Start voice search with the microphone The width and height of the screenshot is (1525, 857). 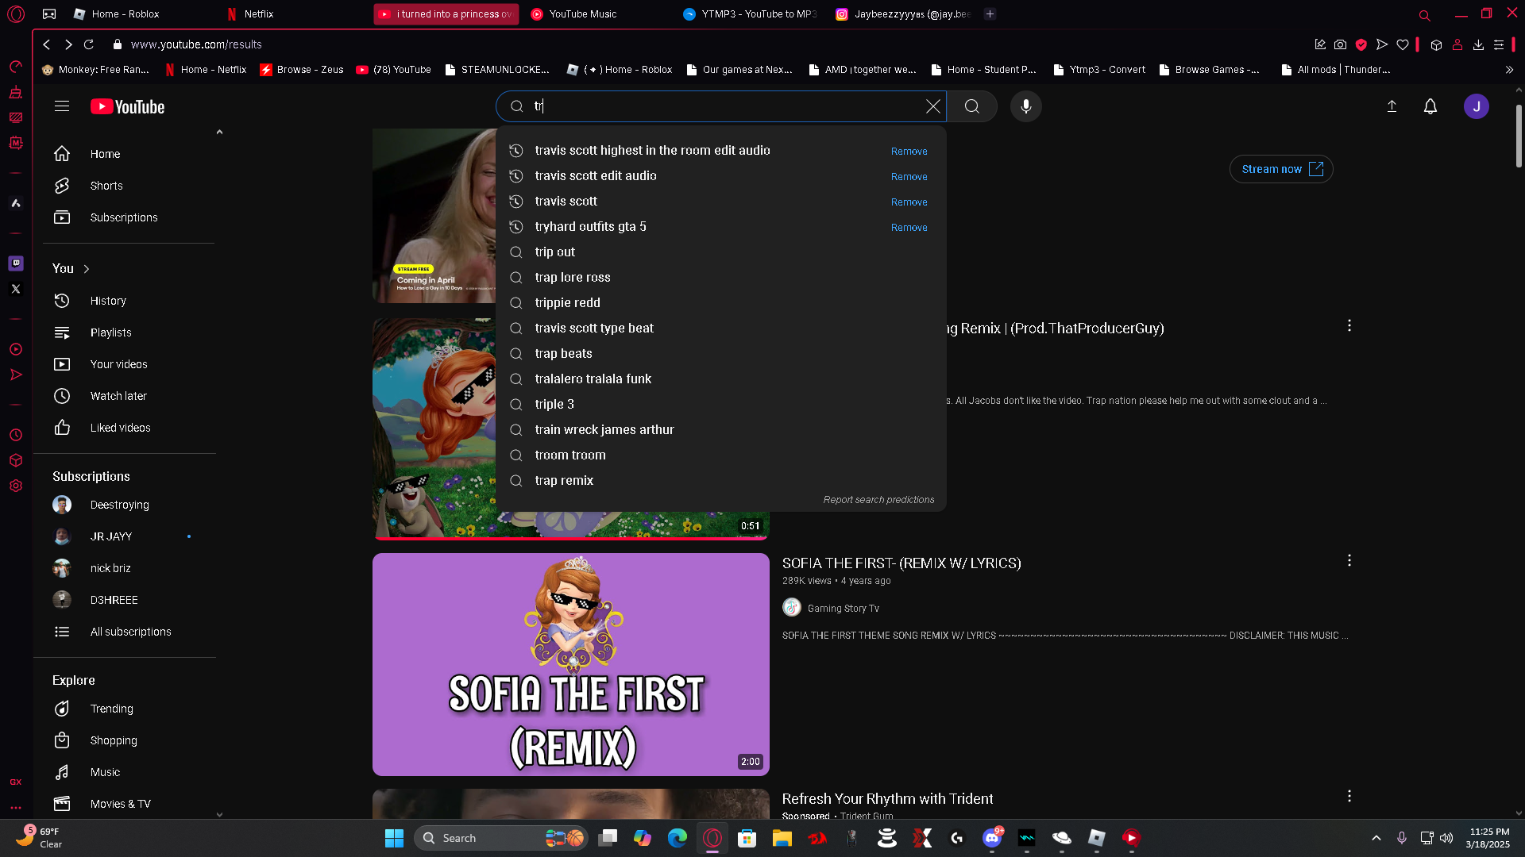(x=1025, y=106)
